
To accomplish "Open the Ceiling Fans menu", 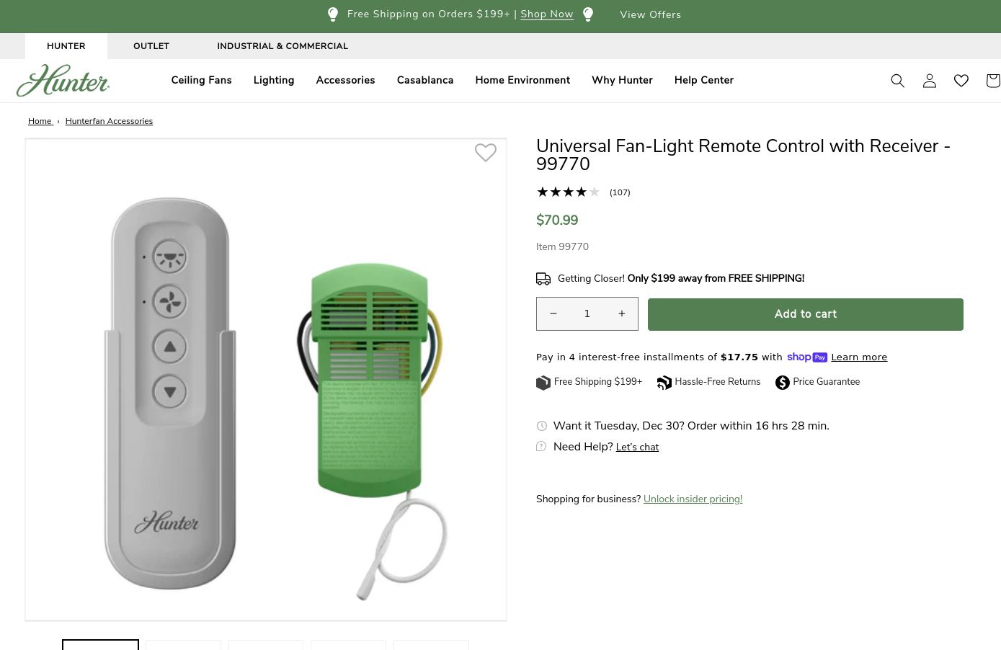I will 201,81.
